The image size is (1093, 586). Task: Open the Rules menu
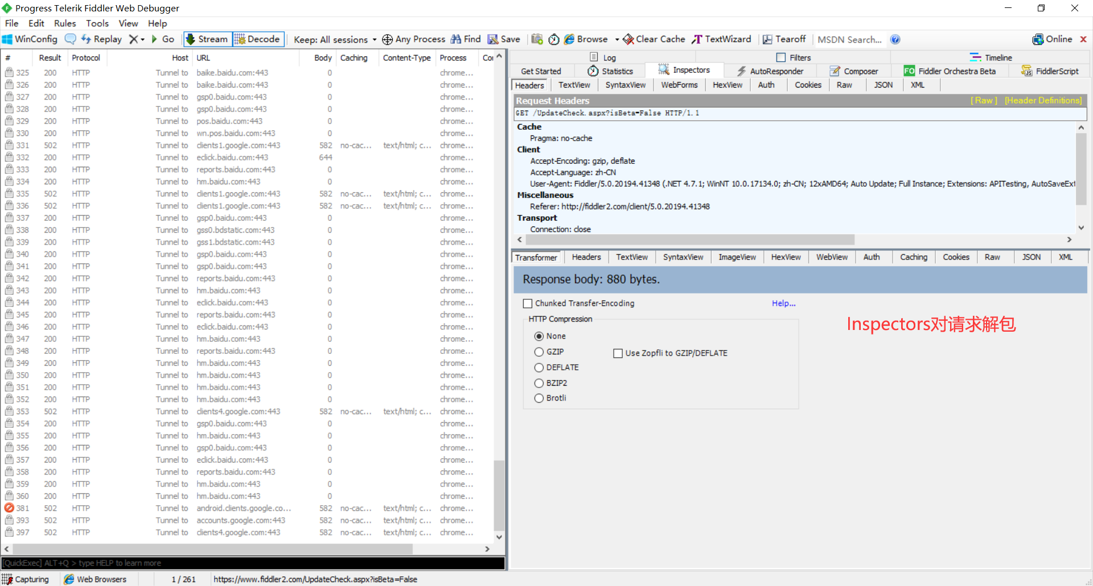coord(65,23)
